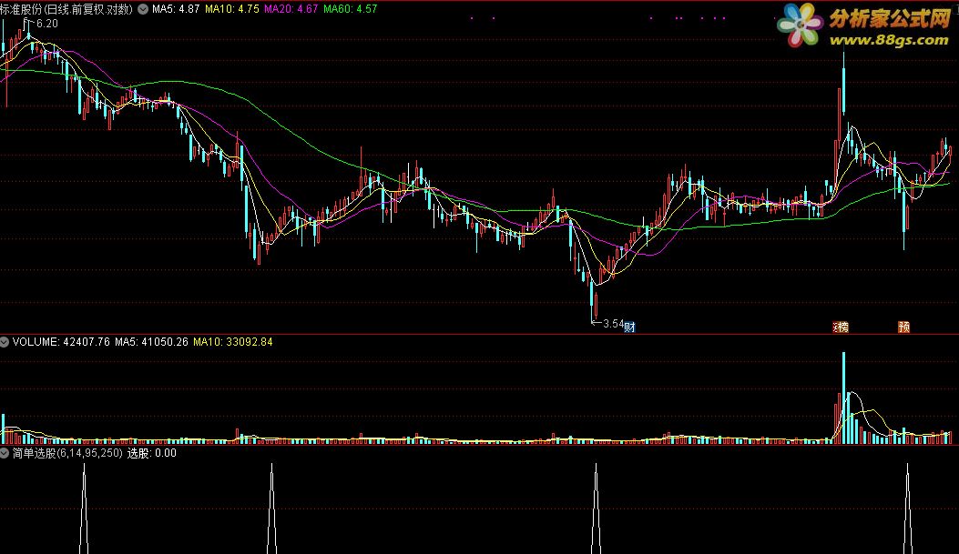959x554 pixels.
Task: Click the 榜 ranking marker icon
Action: click(842, 327)
